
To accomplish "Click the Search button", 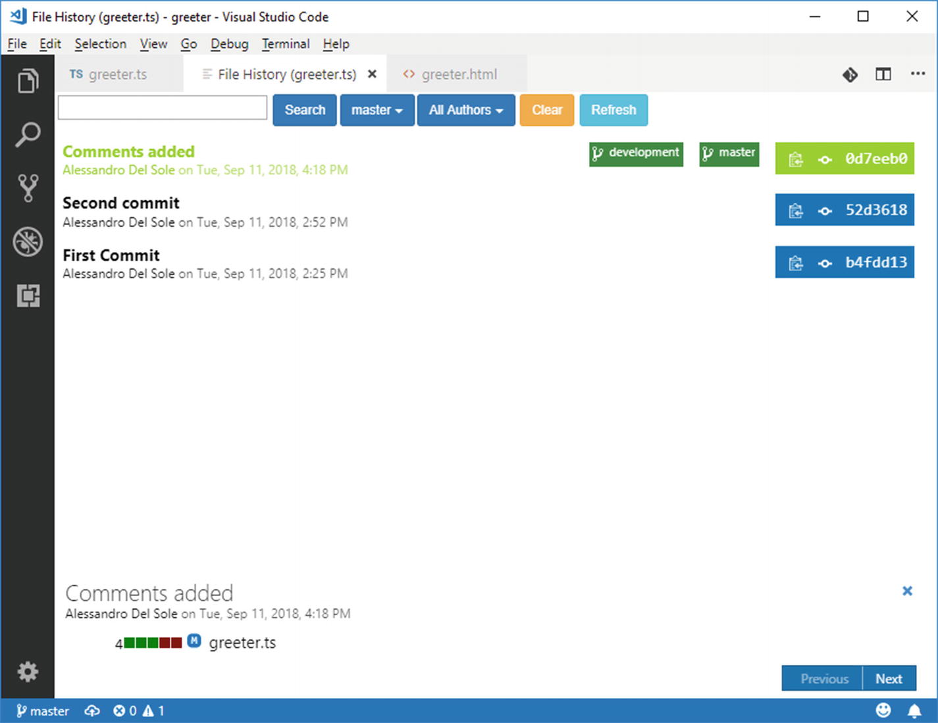I will click(x=305, y=110).
